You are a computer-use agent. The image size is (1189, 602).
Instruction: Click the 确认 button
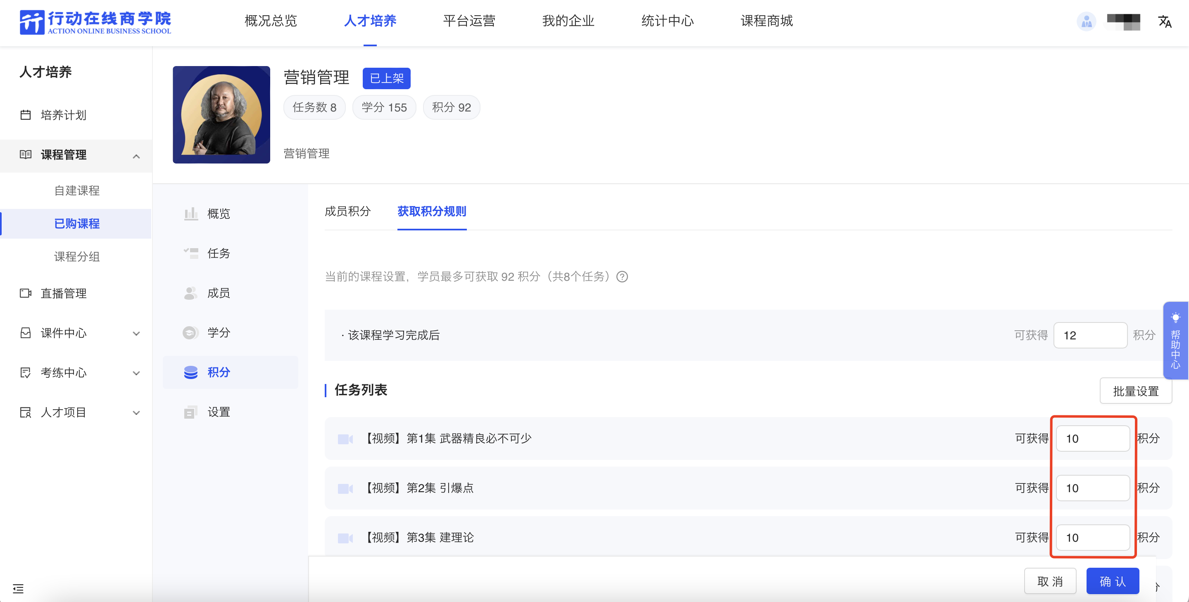(x=1113, y=581)
